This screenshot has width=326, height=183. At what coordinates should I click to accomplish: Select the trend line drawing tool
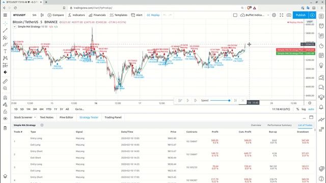point(5,30)
